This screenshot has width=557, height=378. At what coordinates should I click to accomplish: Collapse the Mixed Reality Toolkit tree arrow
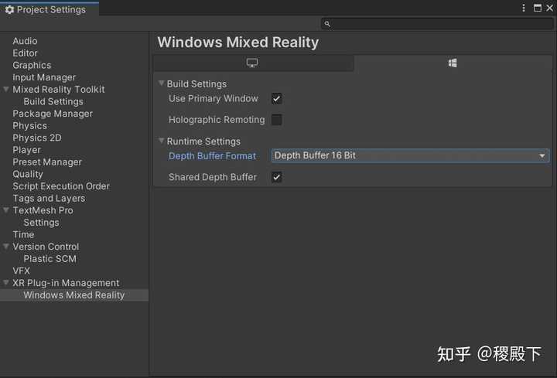[6, 89]
